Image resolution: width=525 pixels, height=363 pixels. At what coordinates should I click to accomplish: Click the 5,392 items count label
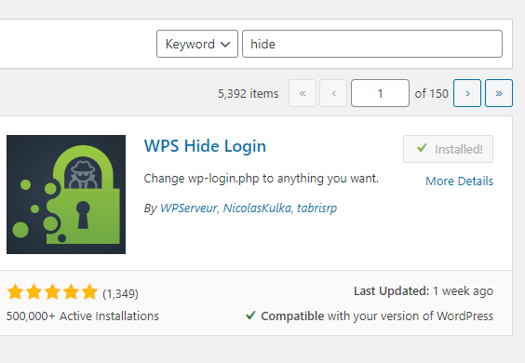click(x=249, y=93)
